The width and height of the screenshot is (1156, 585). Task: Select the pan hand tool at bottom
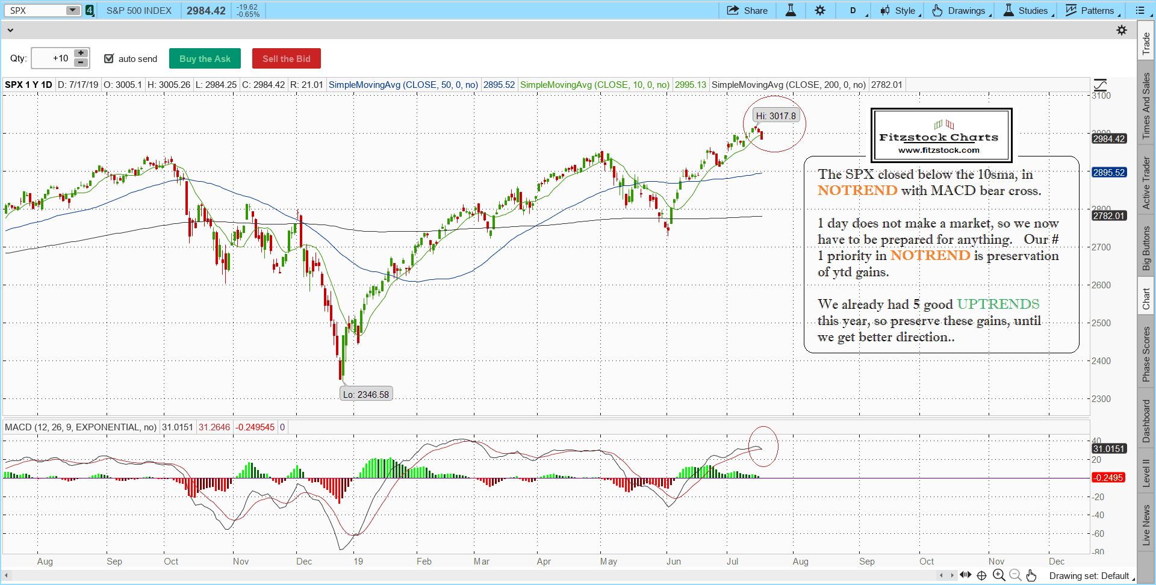(1031, 575)
